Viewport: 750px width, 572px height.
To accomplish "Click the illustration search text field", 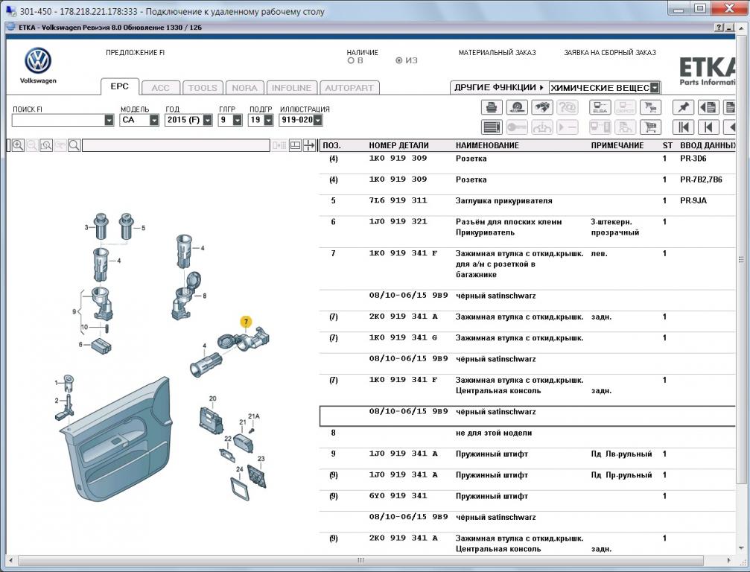I will 176,145.
